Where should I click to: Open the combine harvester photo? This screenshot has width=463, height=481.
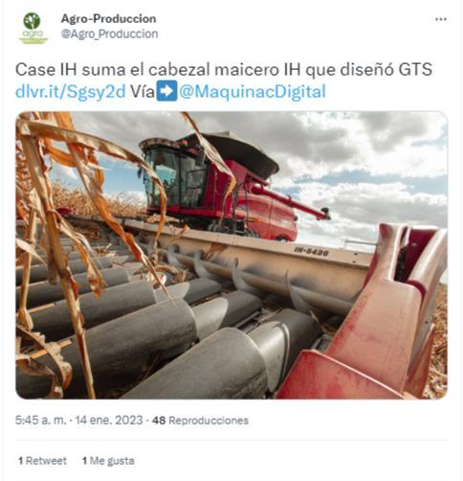[x=231, y=255]
